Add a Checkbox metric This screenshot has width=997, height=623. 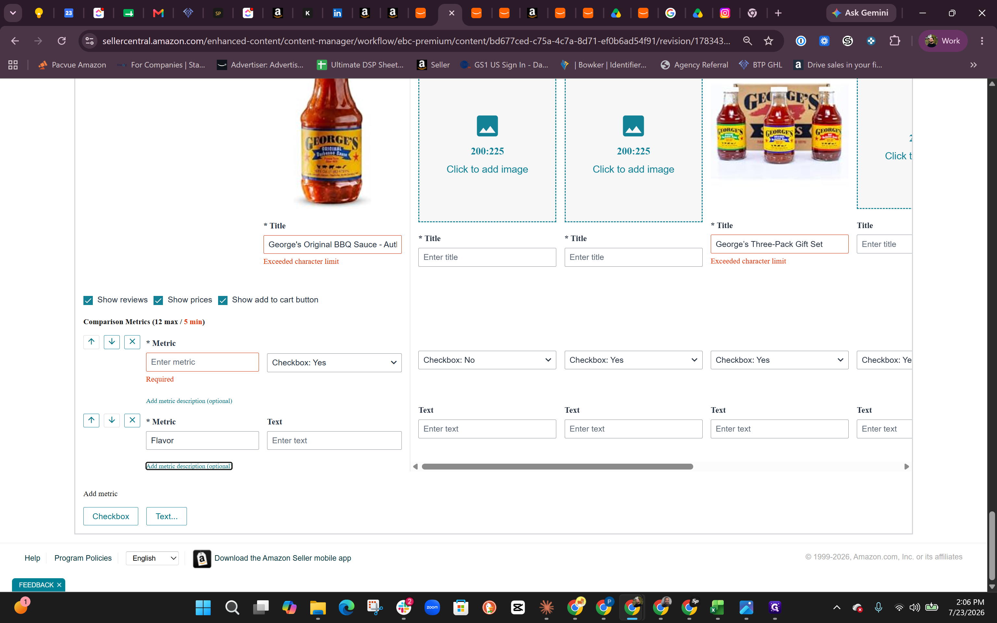pyautogui.click(x=111, y=516)
